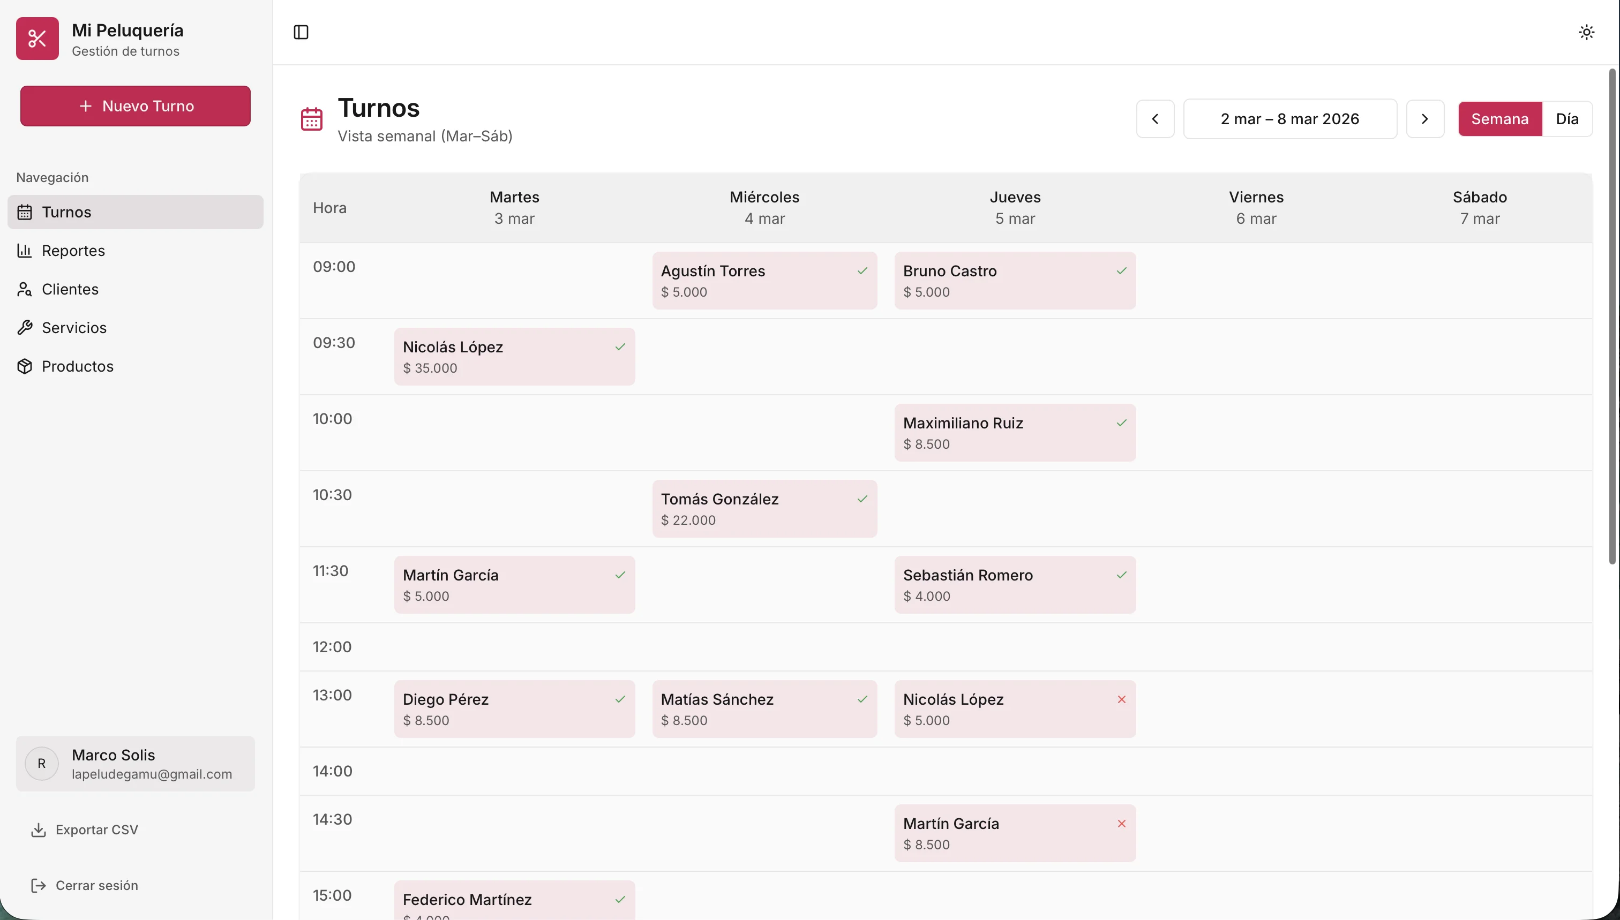Go to previous week with left chevron

tap(1155, 119)
